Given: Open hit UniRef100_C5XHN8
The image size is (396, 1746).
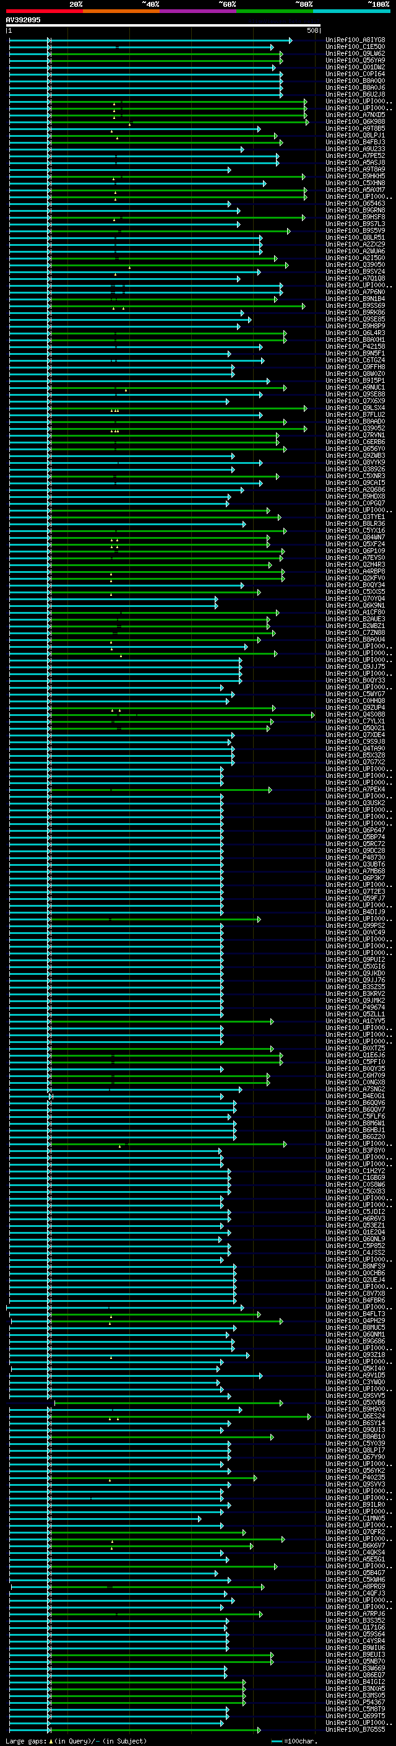Looking at the screenshot, I should point(355,183).
